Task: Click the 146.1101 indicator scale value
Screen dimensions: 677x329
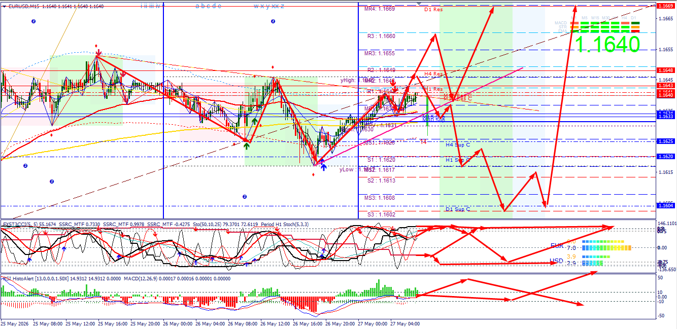Action: (666, 224)
